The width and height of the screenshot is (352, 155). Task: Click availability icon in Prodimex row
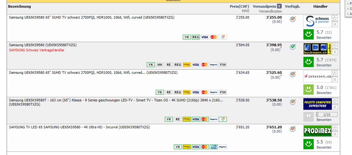tap(292, 129)
